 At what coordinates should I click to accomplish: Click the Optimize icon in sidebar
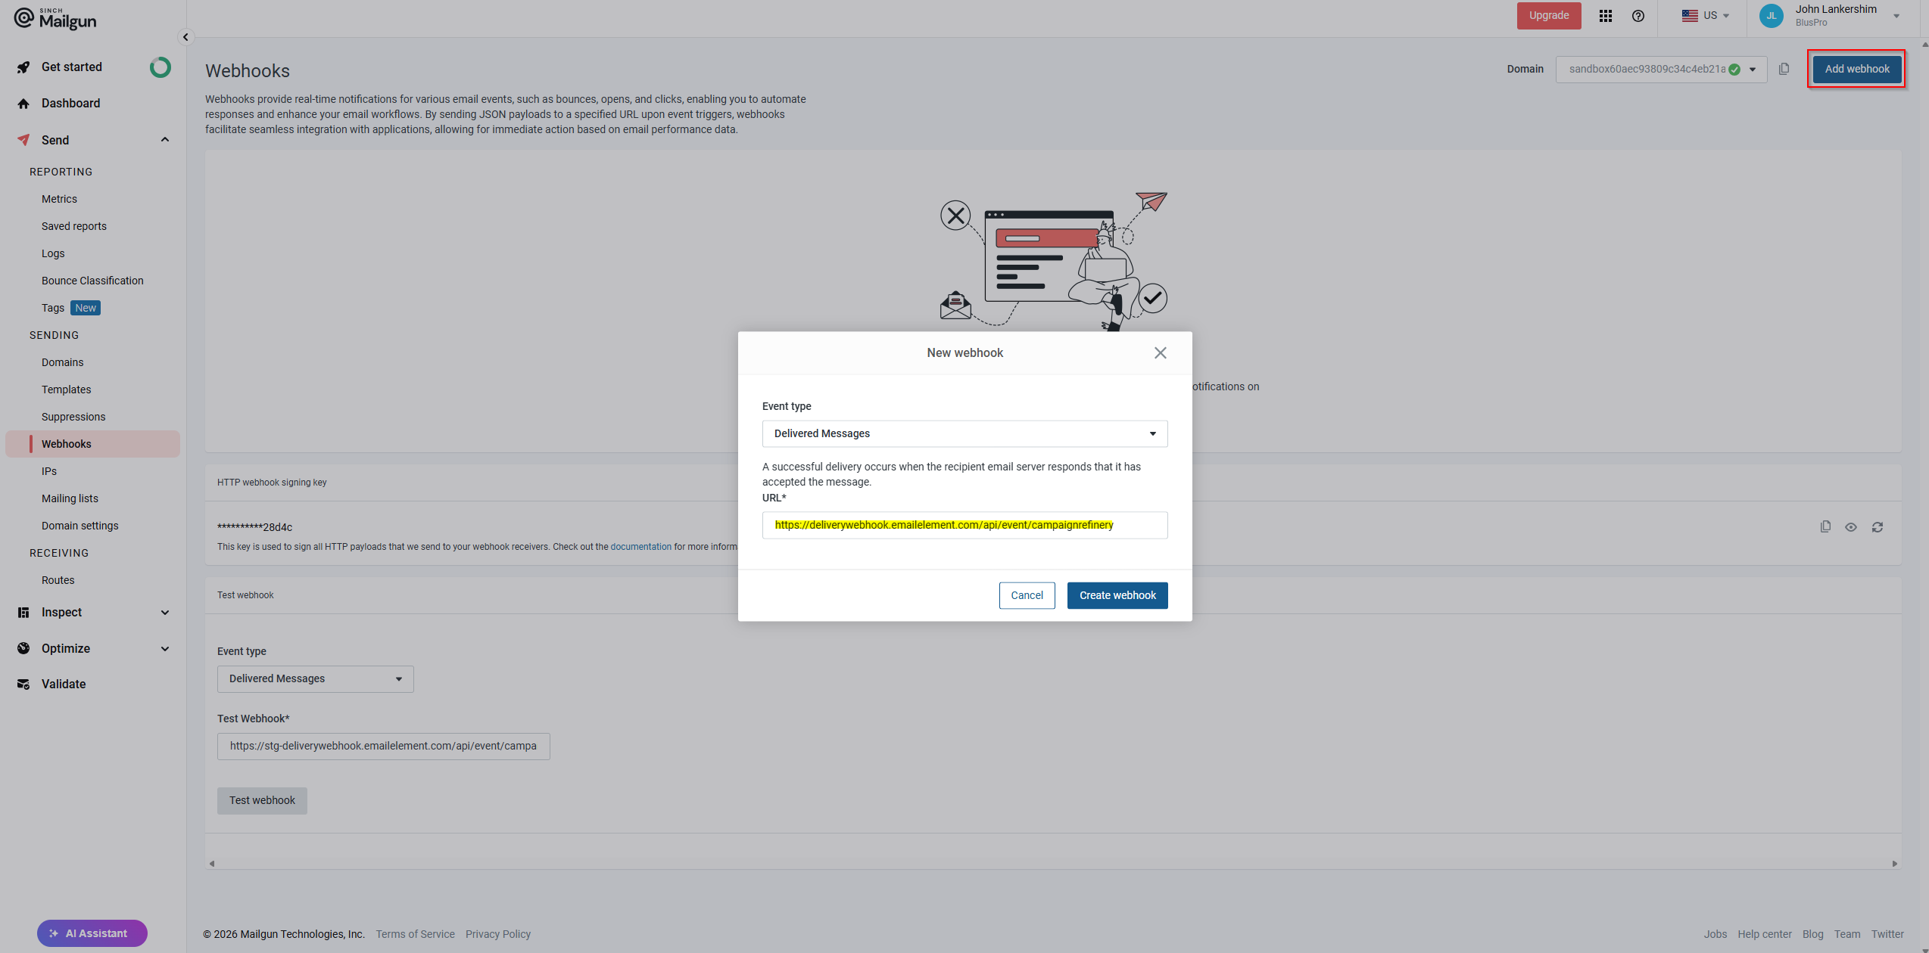[23, 649]
